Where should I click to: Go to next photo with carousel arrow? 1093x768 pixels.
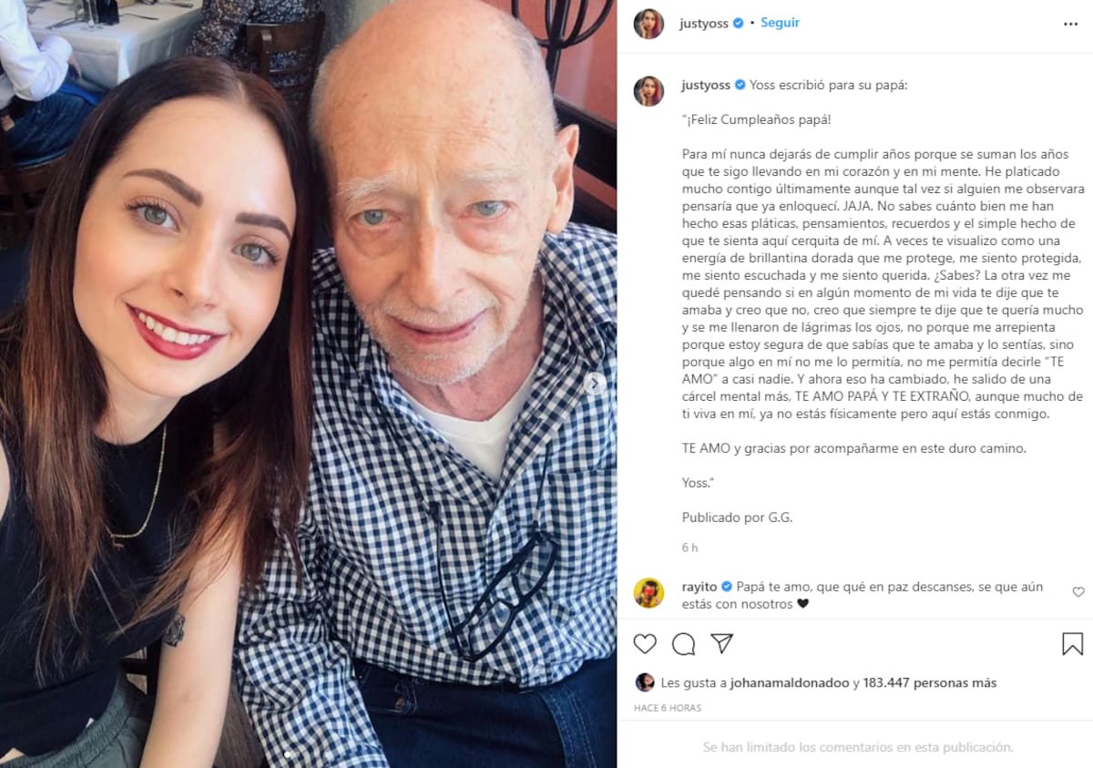pyautogui.click(x=595, y=384)
